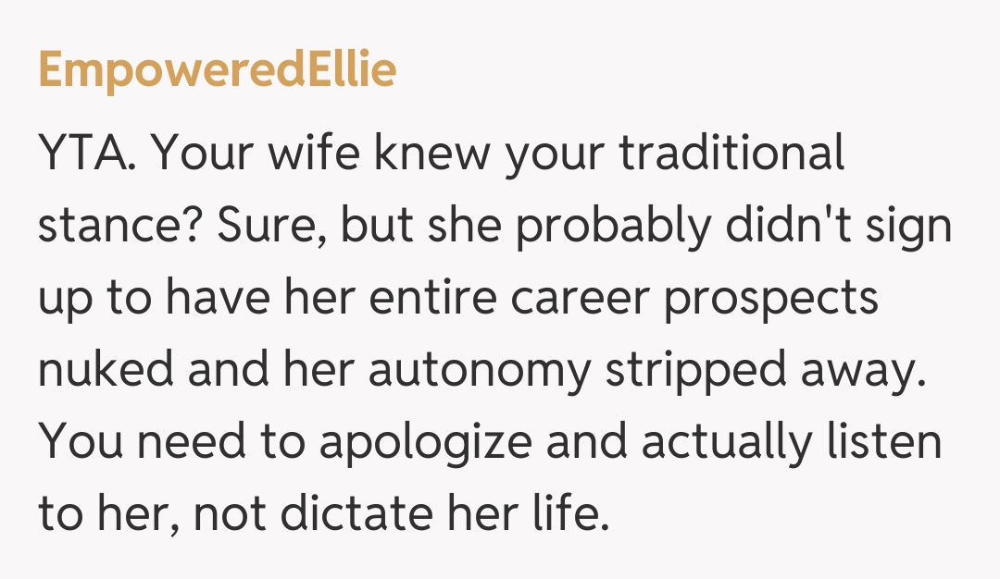Viewport: 1000px width, 579px height.
Task: Click the 'YTA.' verdict text
Action: pyautogui.click(x=86, y=154)
